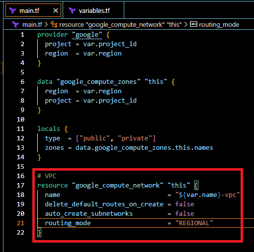Screen dimensions: 254x252
Task: Click Terraform icon on variables.tf tab
Action: 72,10
